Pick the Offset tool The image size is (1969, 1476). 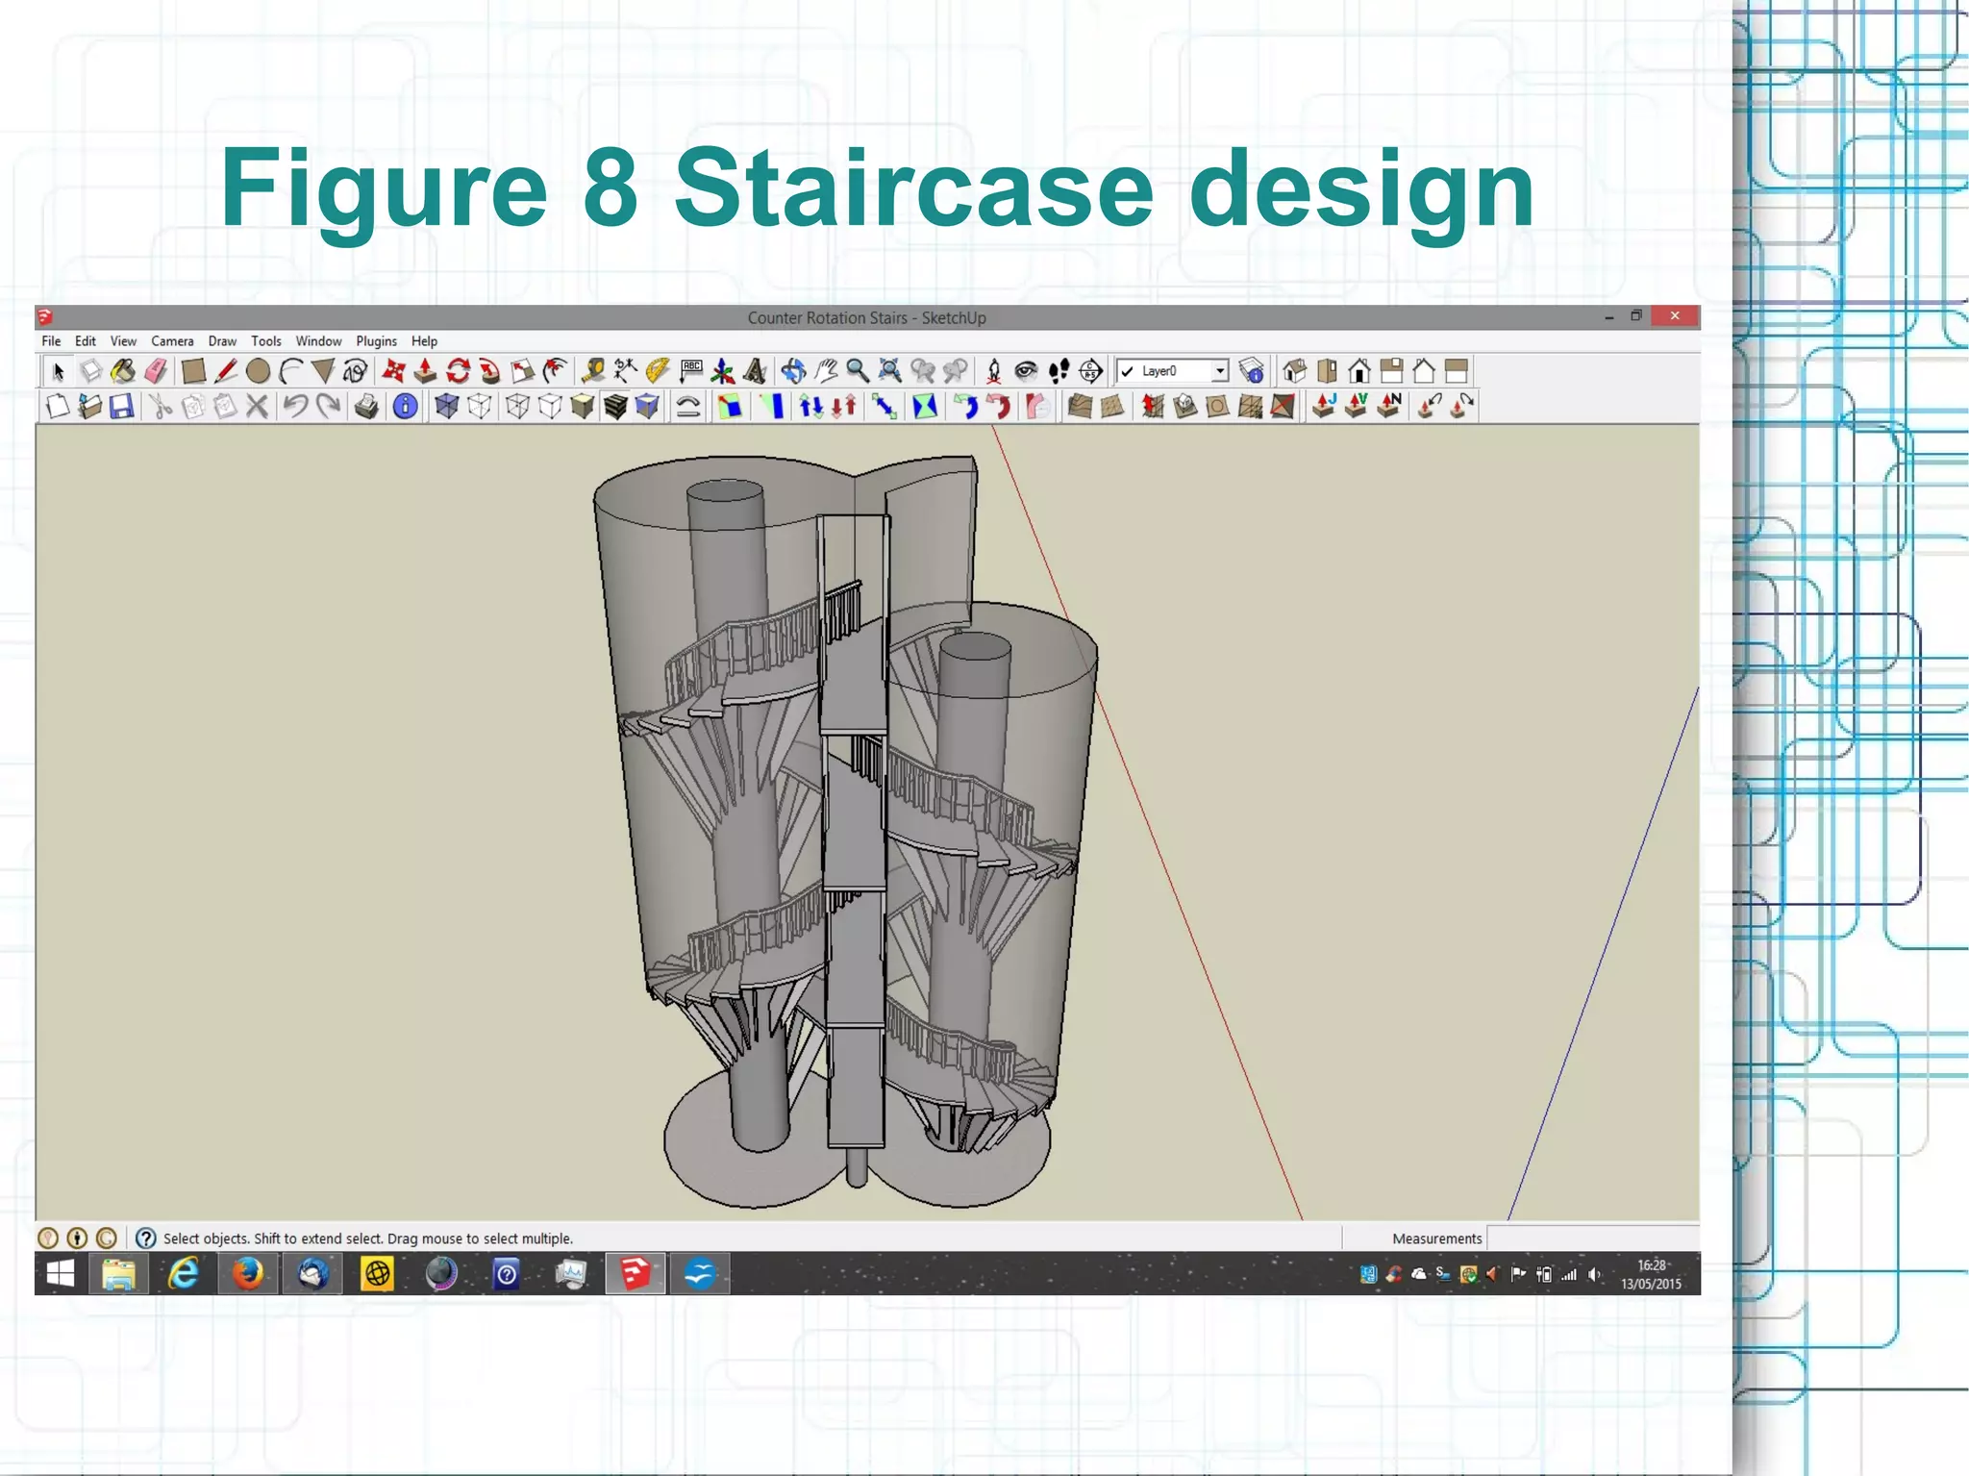click(555, 371)
